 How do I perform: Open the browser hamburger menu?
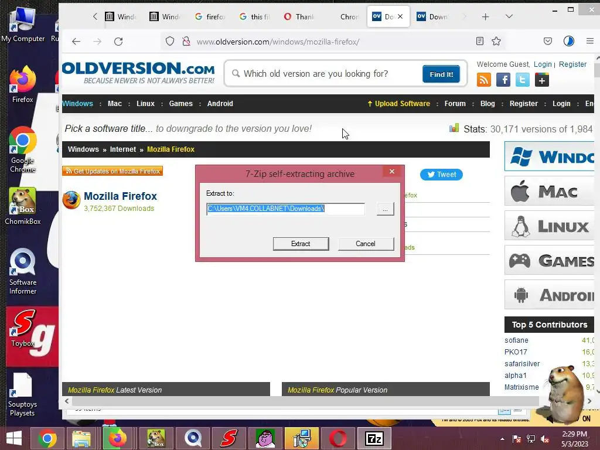[x=590, y=42]
